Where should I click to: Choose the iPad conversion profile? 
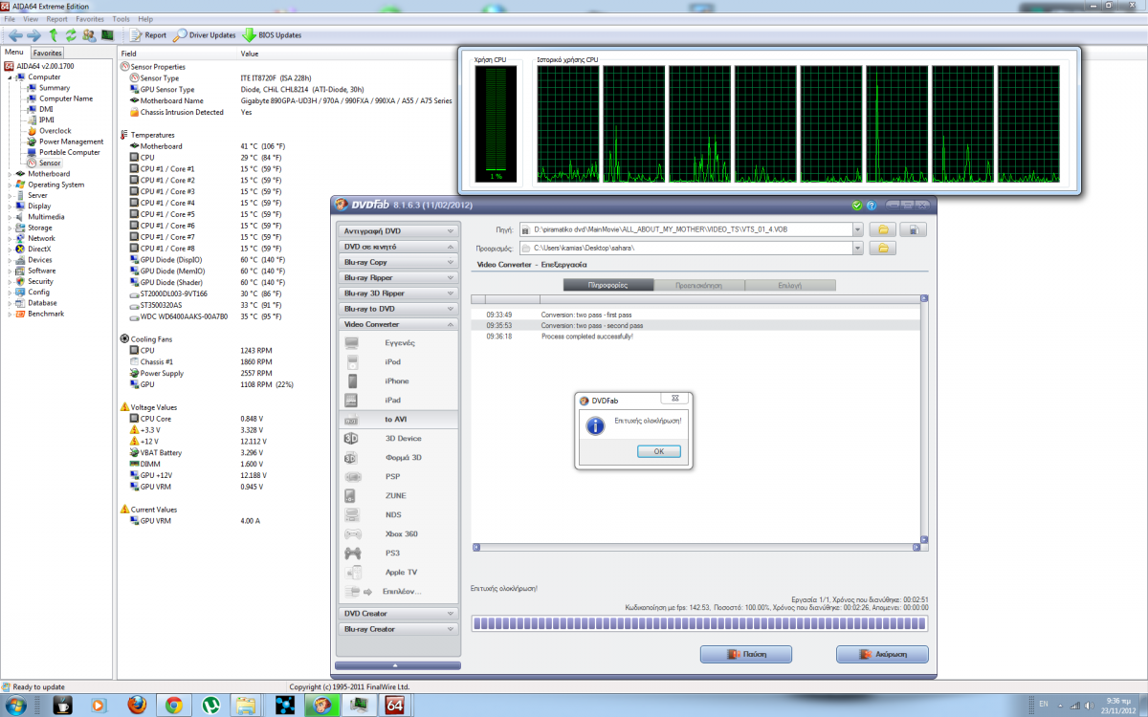pos(399,400)
